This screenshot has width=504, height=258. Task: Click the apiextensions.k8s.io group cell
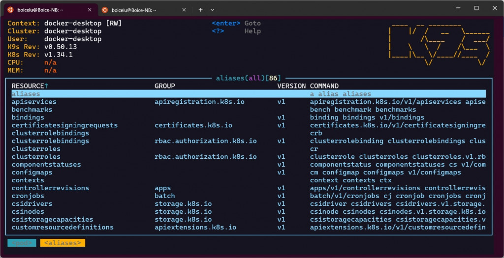195,227
